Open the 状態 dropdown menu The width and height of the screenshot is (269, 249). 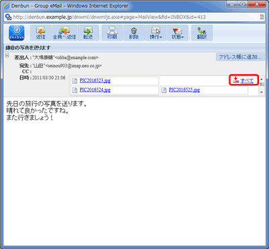click(178, 33)
